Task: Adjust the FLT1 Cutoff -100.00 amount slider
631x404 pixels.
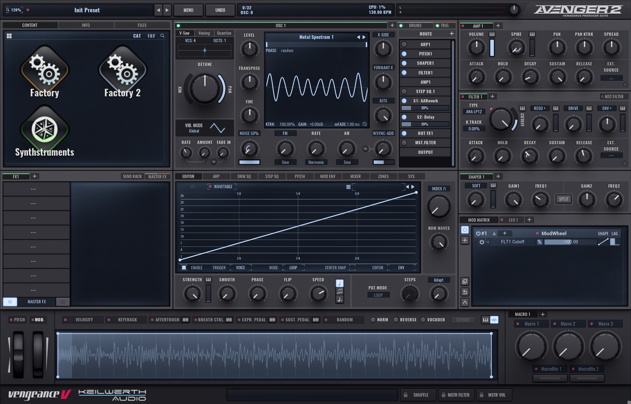Action: point(570,242)
